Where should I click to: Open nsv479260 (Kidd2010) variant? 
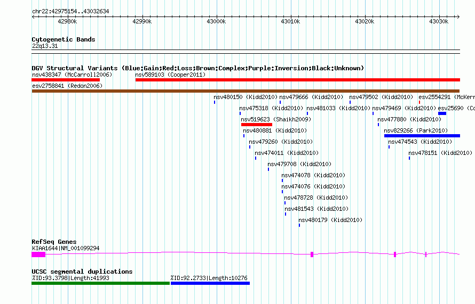coord(281,142)
